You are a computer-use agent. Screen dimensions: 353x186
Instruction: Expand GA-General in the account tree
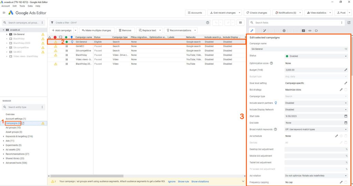[7, 34]
